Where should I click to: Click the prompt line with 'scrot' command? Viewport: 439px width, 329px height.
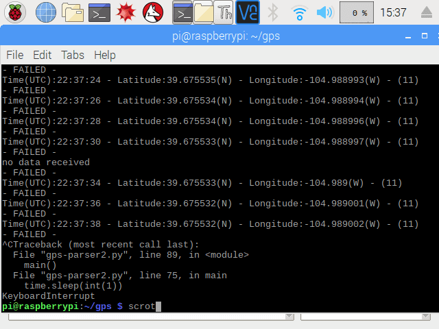tap(81, 306)
